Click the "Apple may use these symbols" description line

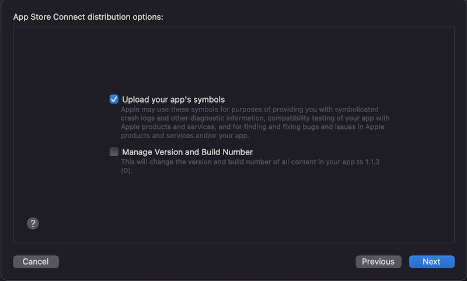point(250,110)
